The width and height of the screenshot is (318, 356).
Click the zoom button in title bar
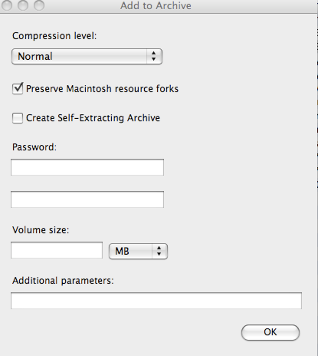(39, 5)
